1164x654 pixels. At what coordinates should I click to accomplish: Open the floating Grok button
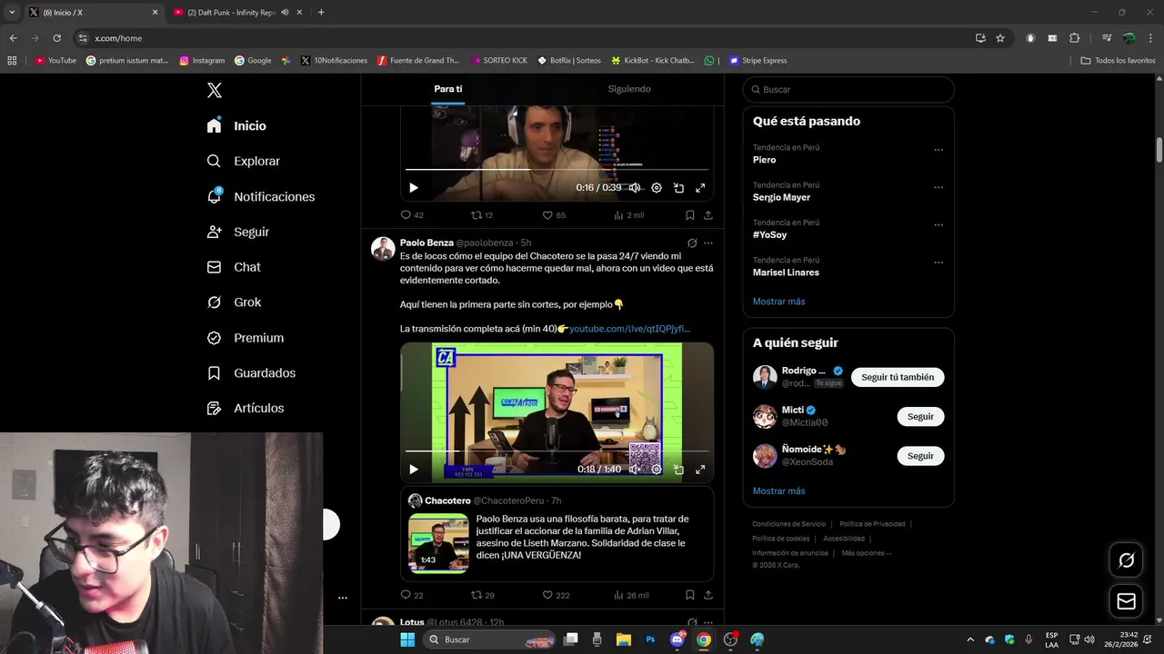point(1126,560)
